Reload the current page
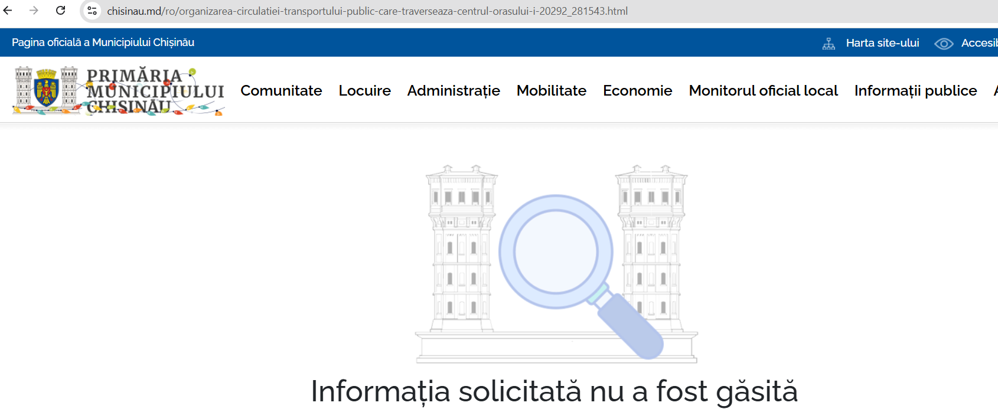The width and height of the screenshot is (998, 409). [60, 11]
